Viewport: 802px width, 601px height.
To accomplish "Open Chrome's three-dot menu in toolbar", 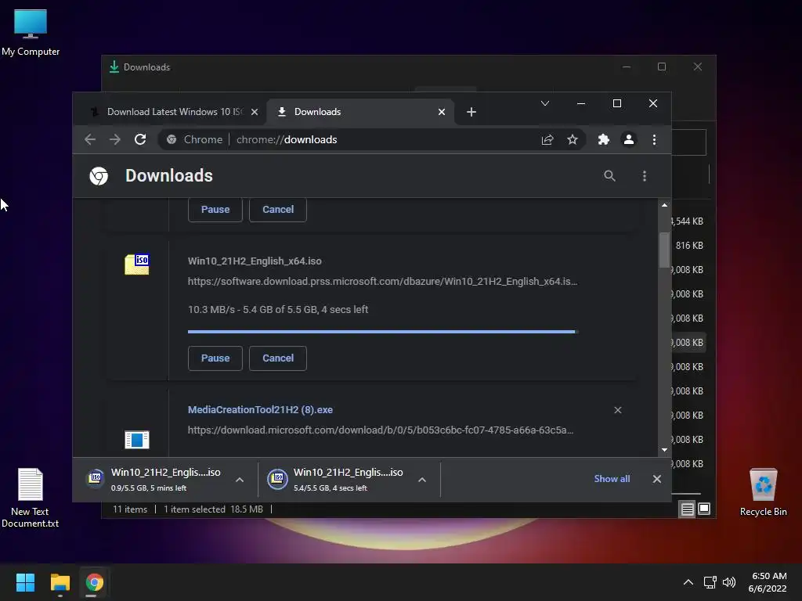I will pyautogui.click(x=654, y=139).
